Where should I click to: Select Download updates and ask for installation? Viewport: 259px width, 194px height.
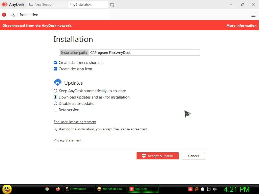point(55,97)
